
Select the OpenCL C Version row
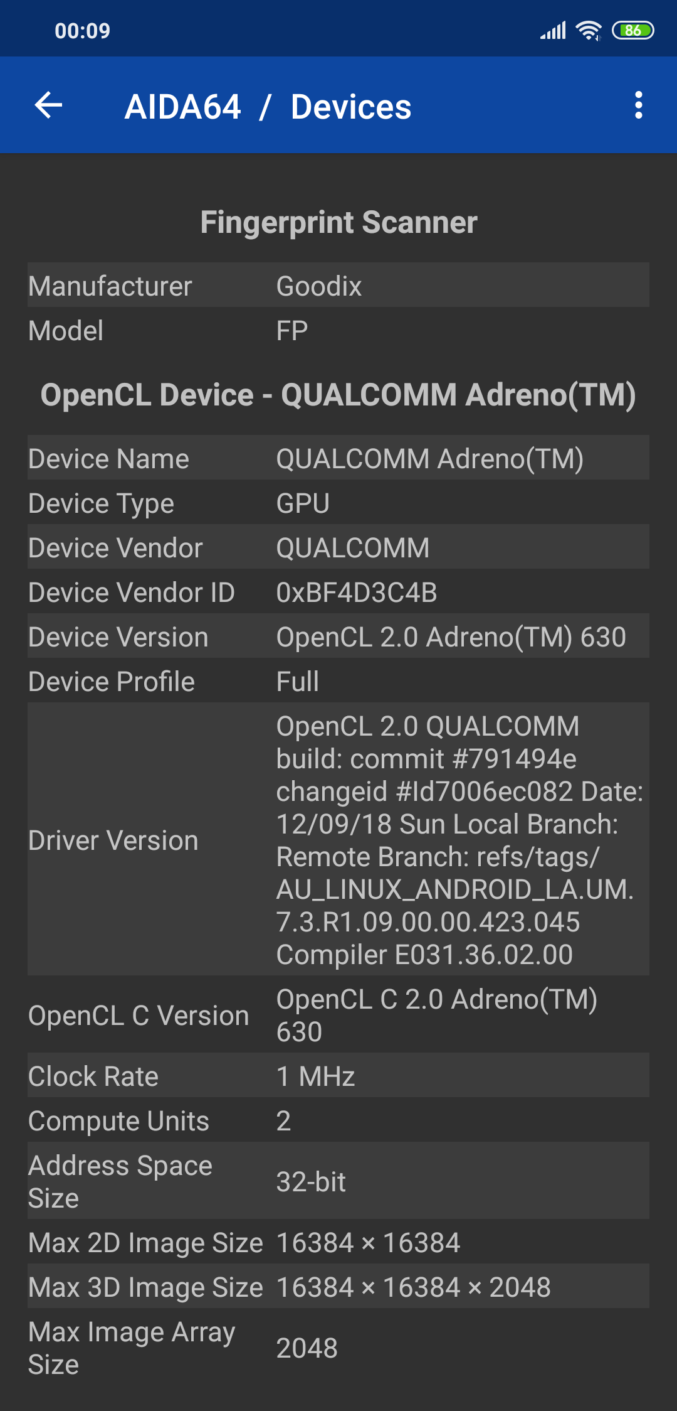(338, 1014)
